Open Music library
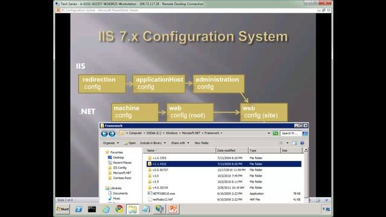 [116, 198]
